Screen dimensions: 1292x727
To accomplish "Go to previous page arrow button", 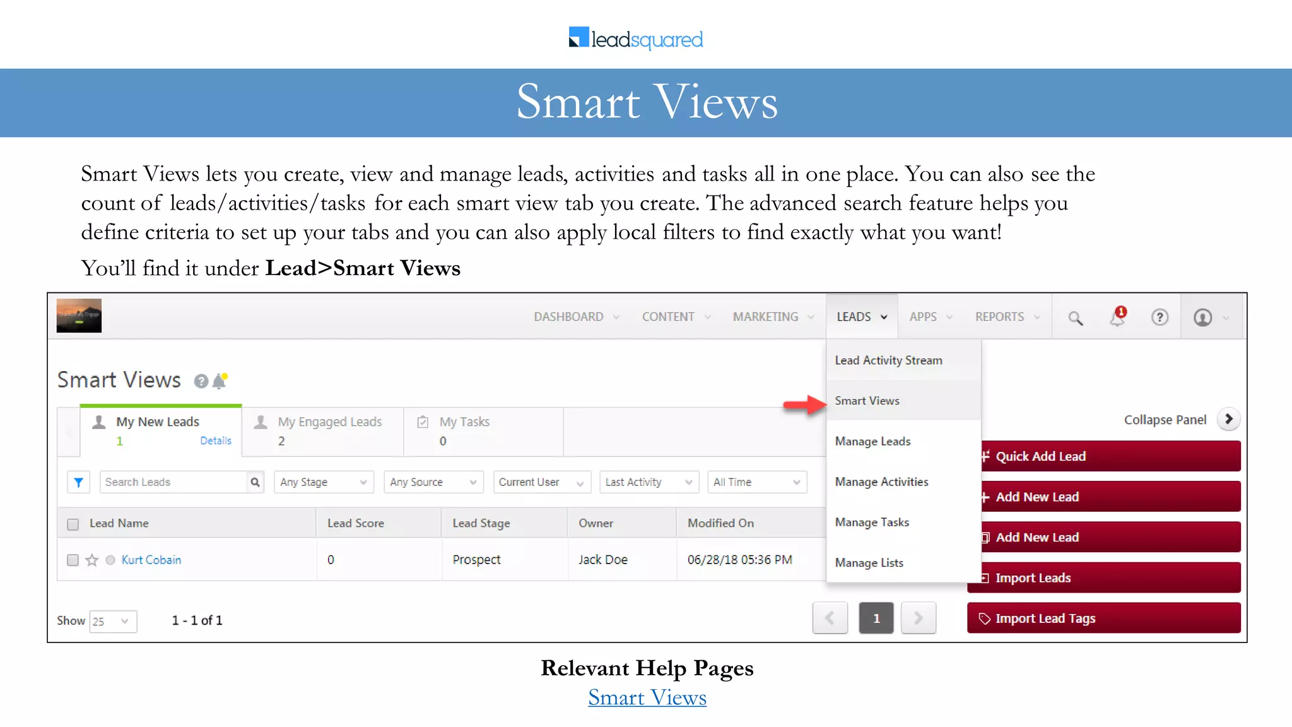I will [830, 618].
